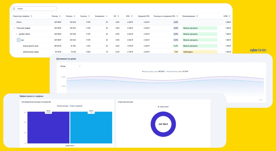Click Можно улучшать badge in Платный трафик row
The image size is (276, 151).
point(200,28)
